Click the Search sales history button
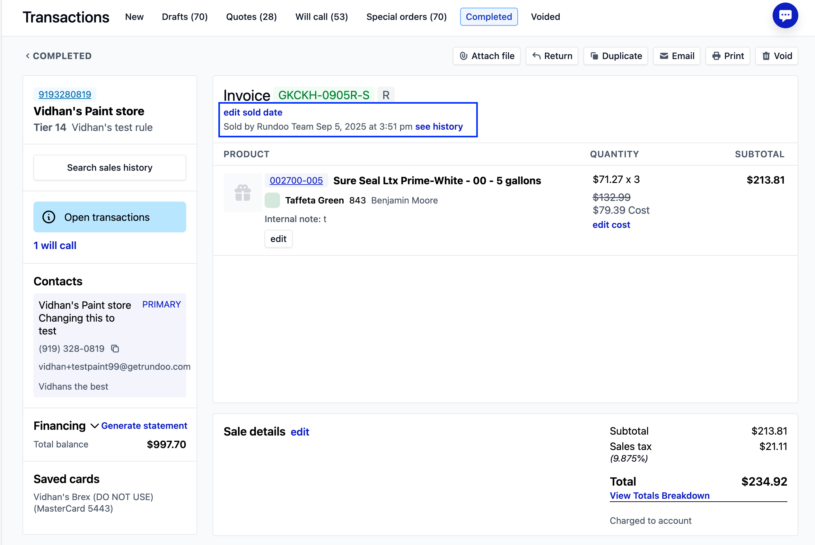815x545 pixels. point(110,168)
